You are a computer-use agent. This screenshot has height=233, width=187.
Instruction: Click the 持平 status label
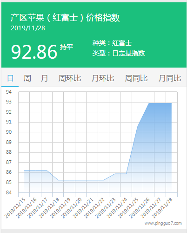[x=67, y=47]
